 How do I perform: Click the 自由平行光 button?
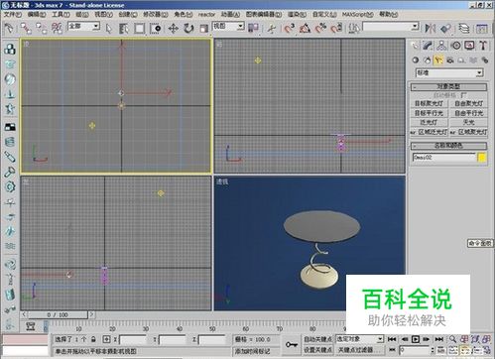click(x=469, y=113)
